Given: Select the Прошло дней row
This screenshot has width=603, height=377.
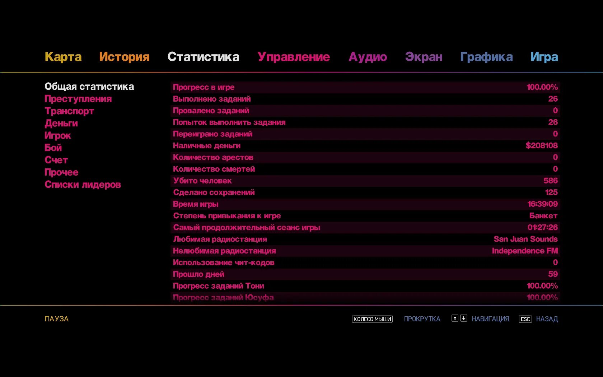Looking at the screenshot, I should [365, 274].
